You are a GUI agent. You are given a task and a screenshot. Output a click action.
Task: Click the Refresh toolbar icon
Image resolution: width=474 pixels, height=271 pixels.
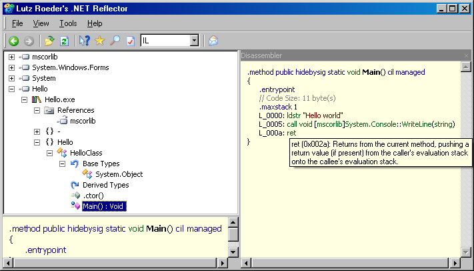click(x=64, y=41)
